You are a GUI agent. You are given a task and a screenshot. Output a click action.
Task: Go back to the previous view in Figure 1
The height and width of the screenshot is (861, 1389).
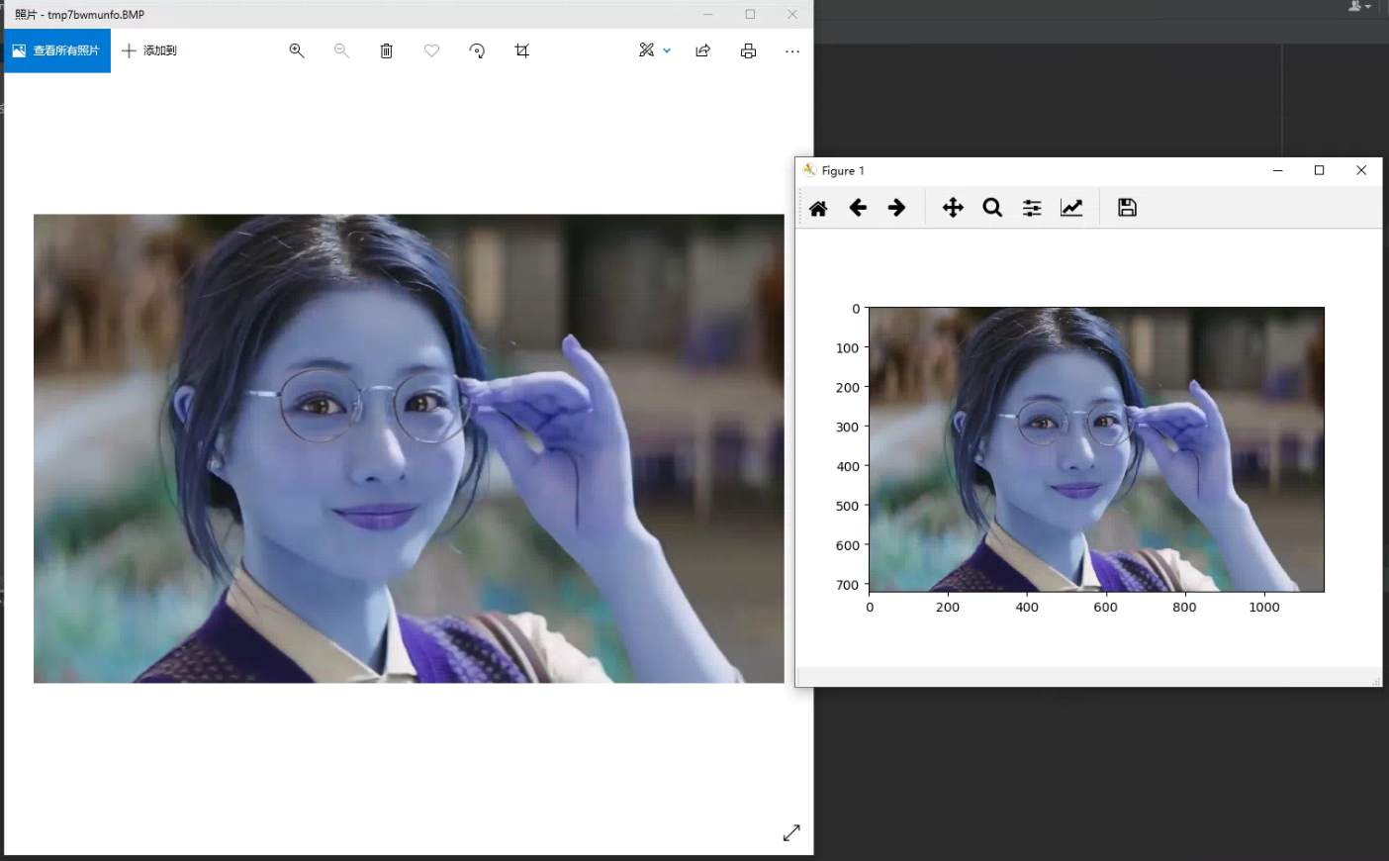(858, 208)
